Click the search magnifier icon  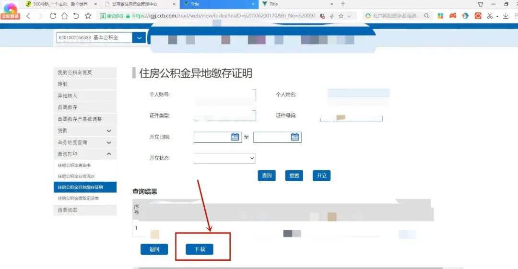(x=426, y=15)
